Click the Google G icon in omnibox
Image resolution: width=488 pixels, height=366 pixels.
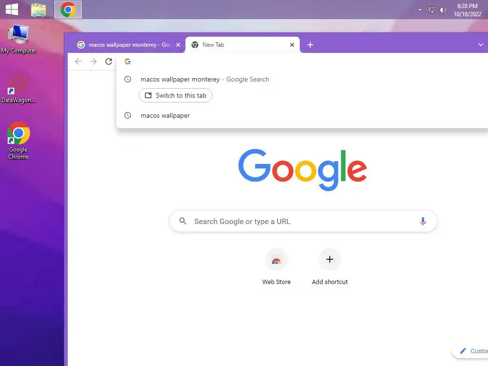128,61
